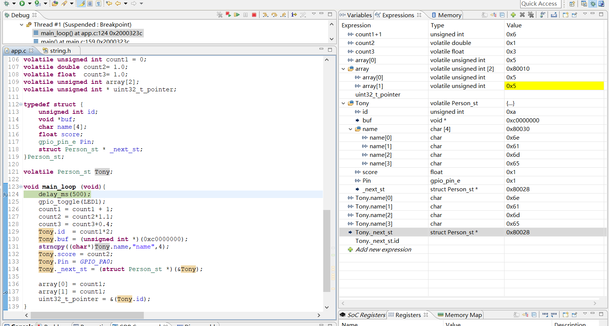This screenshot has height=326, width=609.
Task: Select main_loop() stack frame at app.c:124
Action: (x=88, y=33)
